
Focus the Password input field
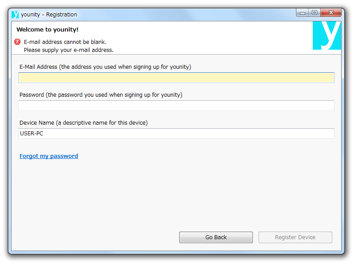pos(176,106)
